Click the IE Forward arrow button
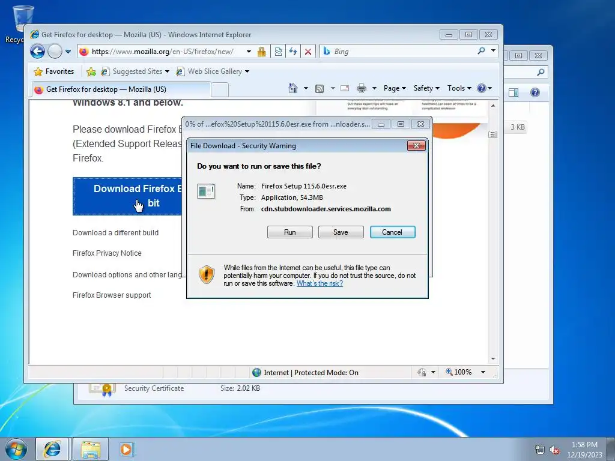The width and height of the screenshot is (615, 461). pos(55,52)
